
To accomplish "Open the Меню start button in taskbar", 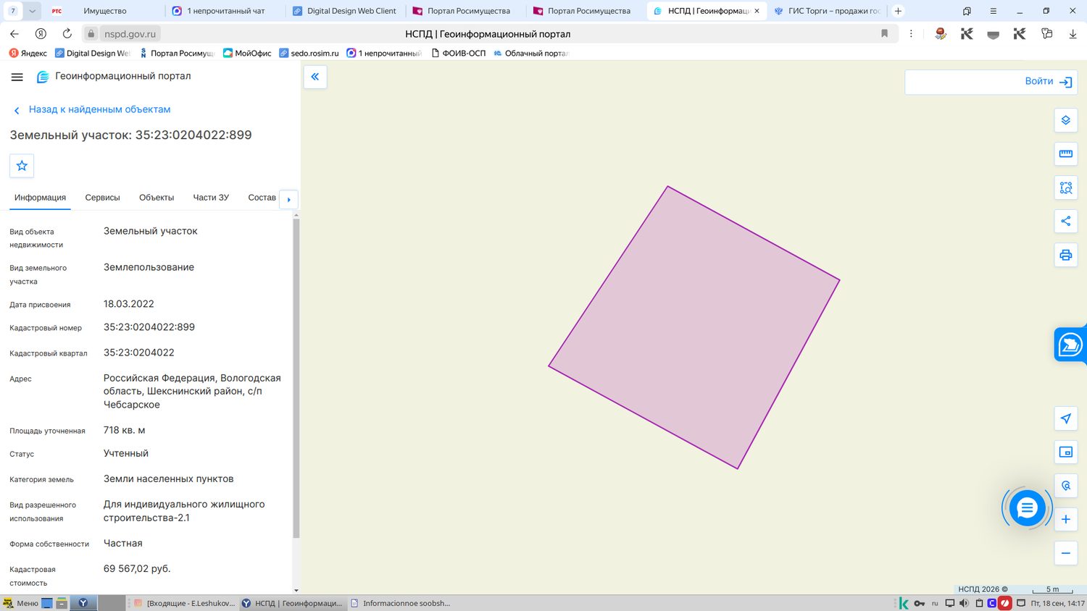I will coord(20,603).
